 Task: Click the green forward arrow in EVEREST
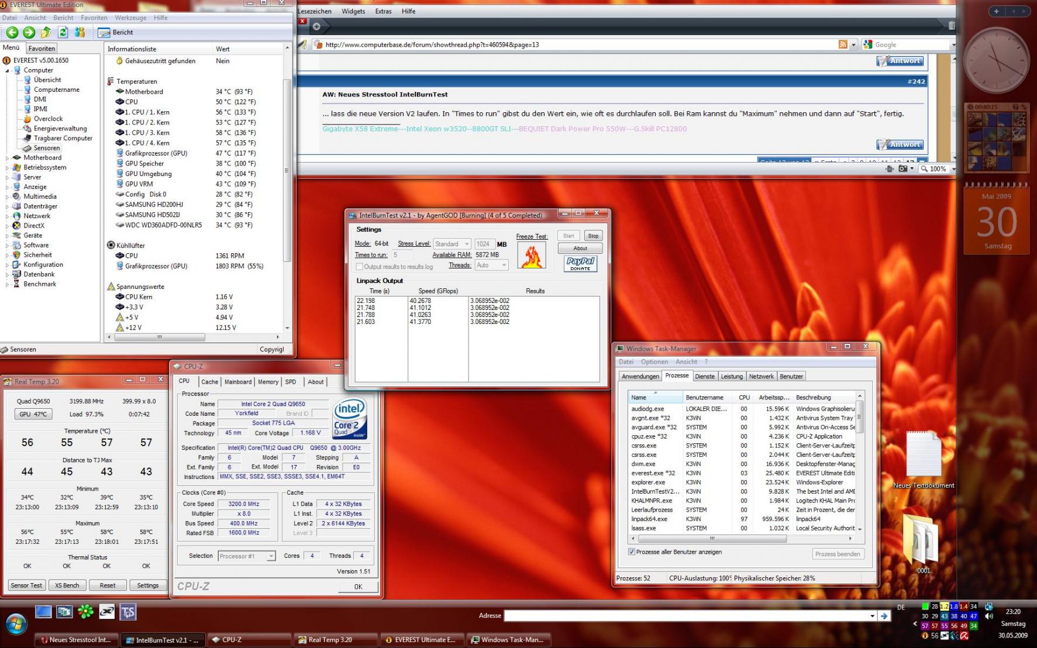[x=29, y=33]
